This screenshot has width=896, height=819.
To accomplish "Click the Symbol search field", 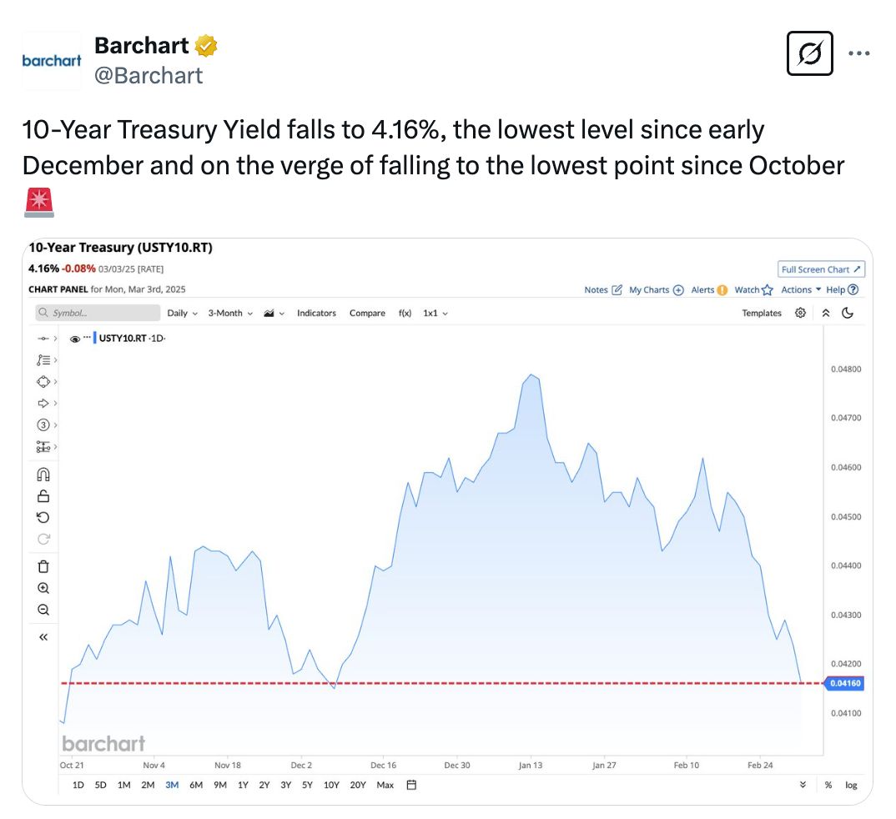I will coord(98,313).
